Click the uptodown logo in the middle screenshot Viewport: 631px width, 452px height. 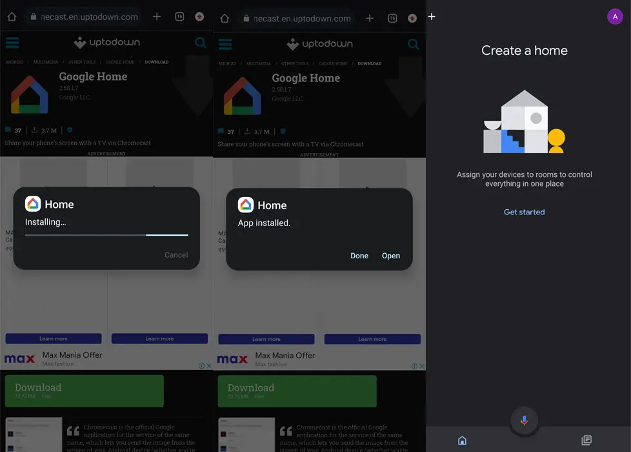tap(320, 44)
